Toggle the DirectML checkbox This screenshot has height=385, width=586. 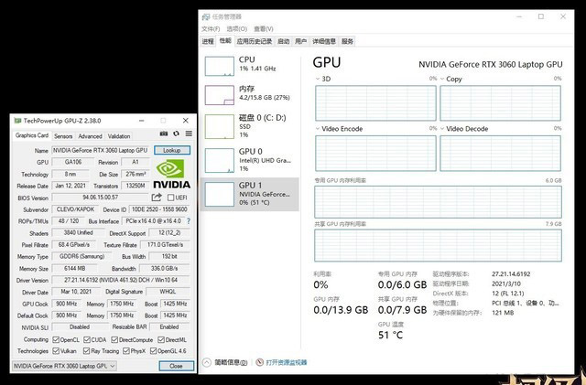click(161, 340)
